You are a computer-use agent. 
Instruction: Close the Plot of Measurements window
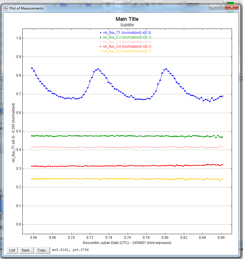tap(232, 8)
